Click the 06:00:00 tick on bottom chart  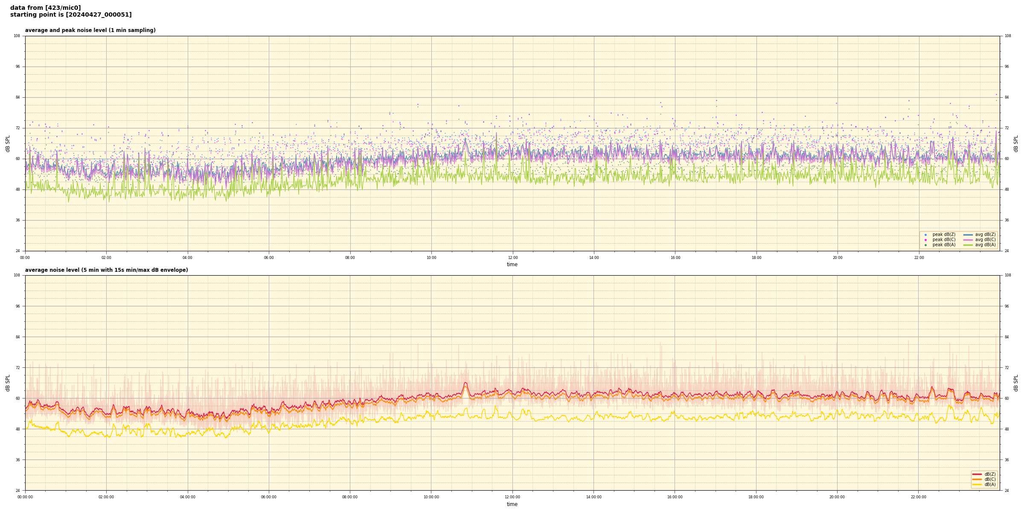[x=269, y=497]
